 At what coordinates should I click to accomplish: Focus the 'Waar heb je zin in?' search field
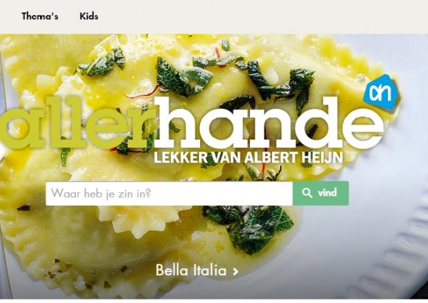169,194
